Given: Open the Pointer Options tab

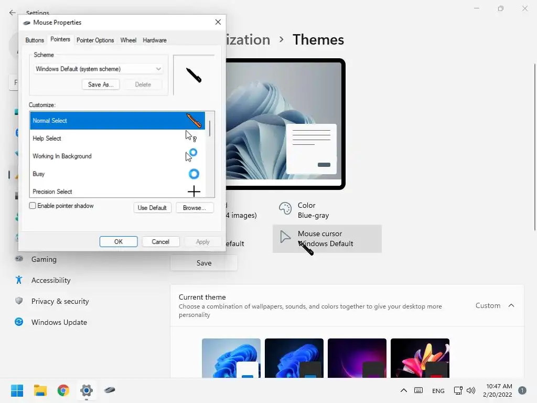Looking at the screenshot, I should coord(95,40).
